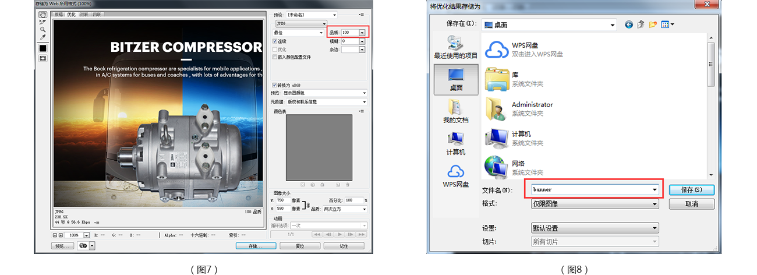This screenshot has width=757, height=275.
Task: Open the 预览 显示器颜色 dropdown
Action: pyautogui.click(x=325, y=93)
